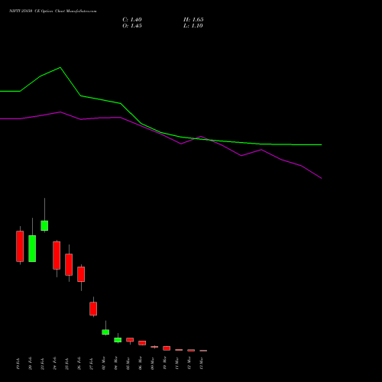Click the chart title text at top left
382x382 pixels.
click(x=53, y=11)
